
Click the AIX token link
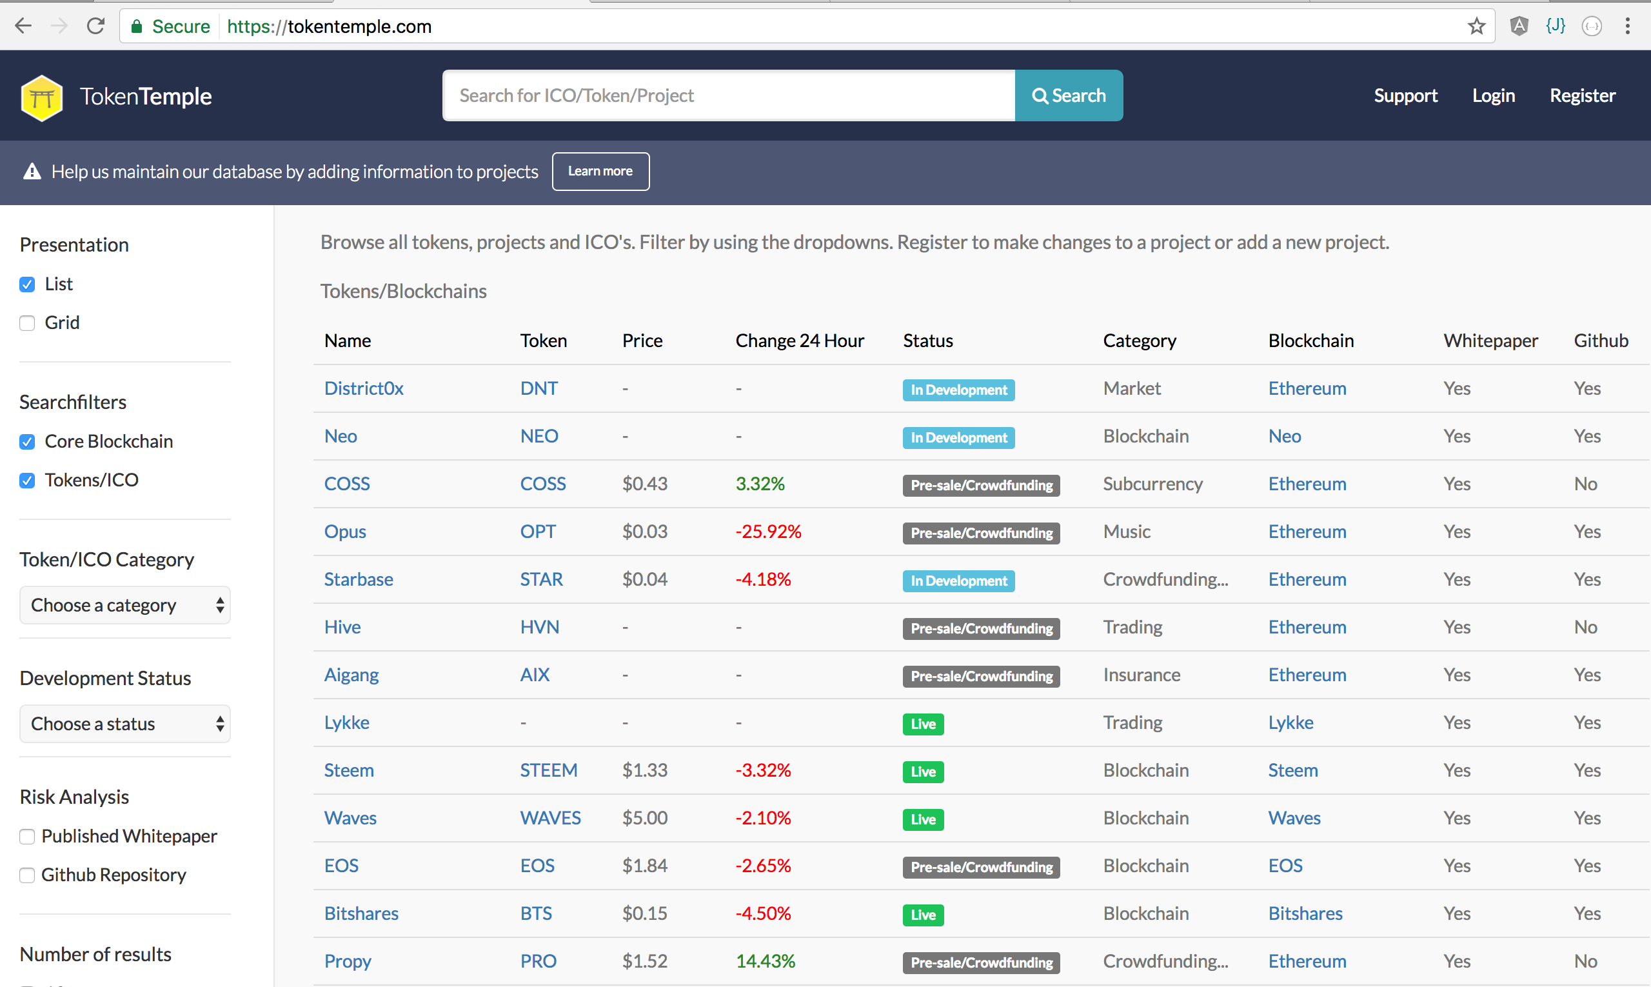[535, 675]
